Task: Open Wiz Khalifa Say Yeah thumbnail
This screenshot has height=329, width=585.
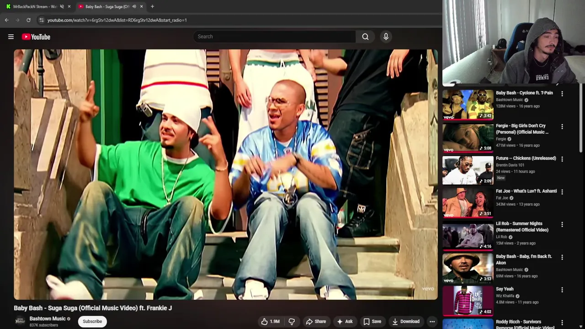Action: 468,301
